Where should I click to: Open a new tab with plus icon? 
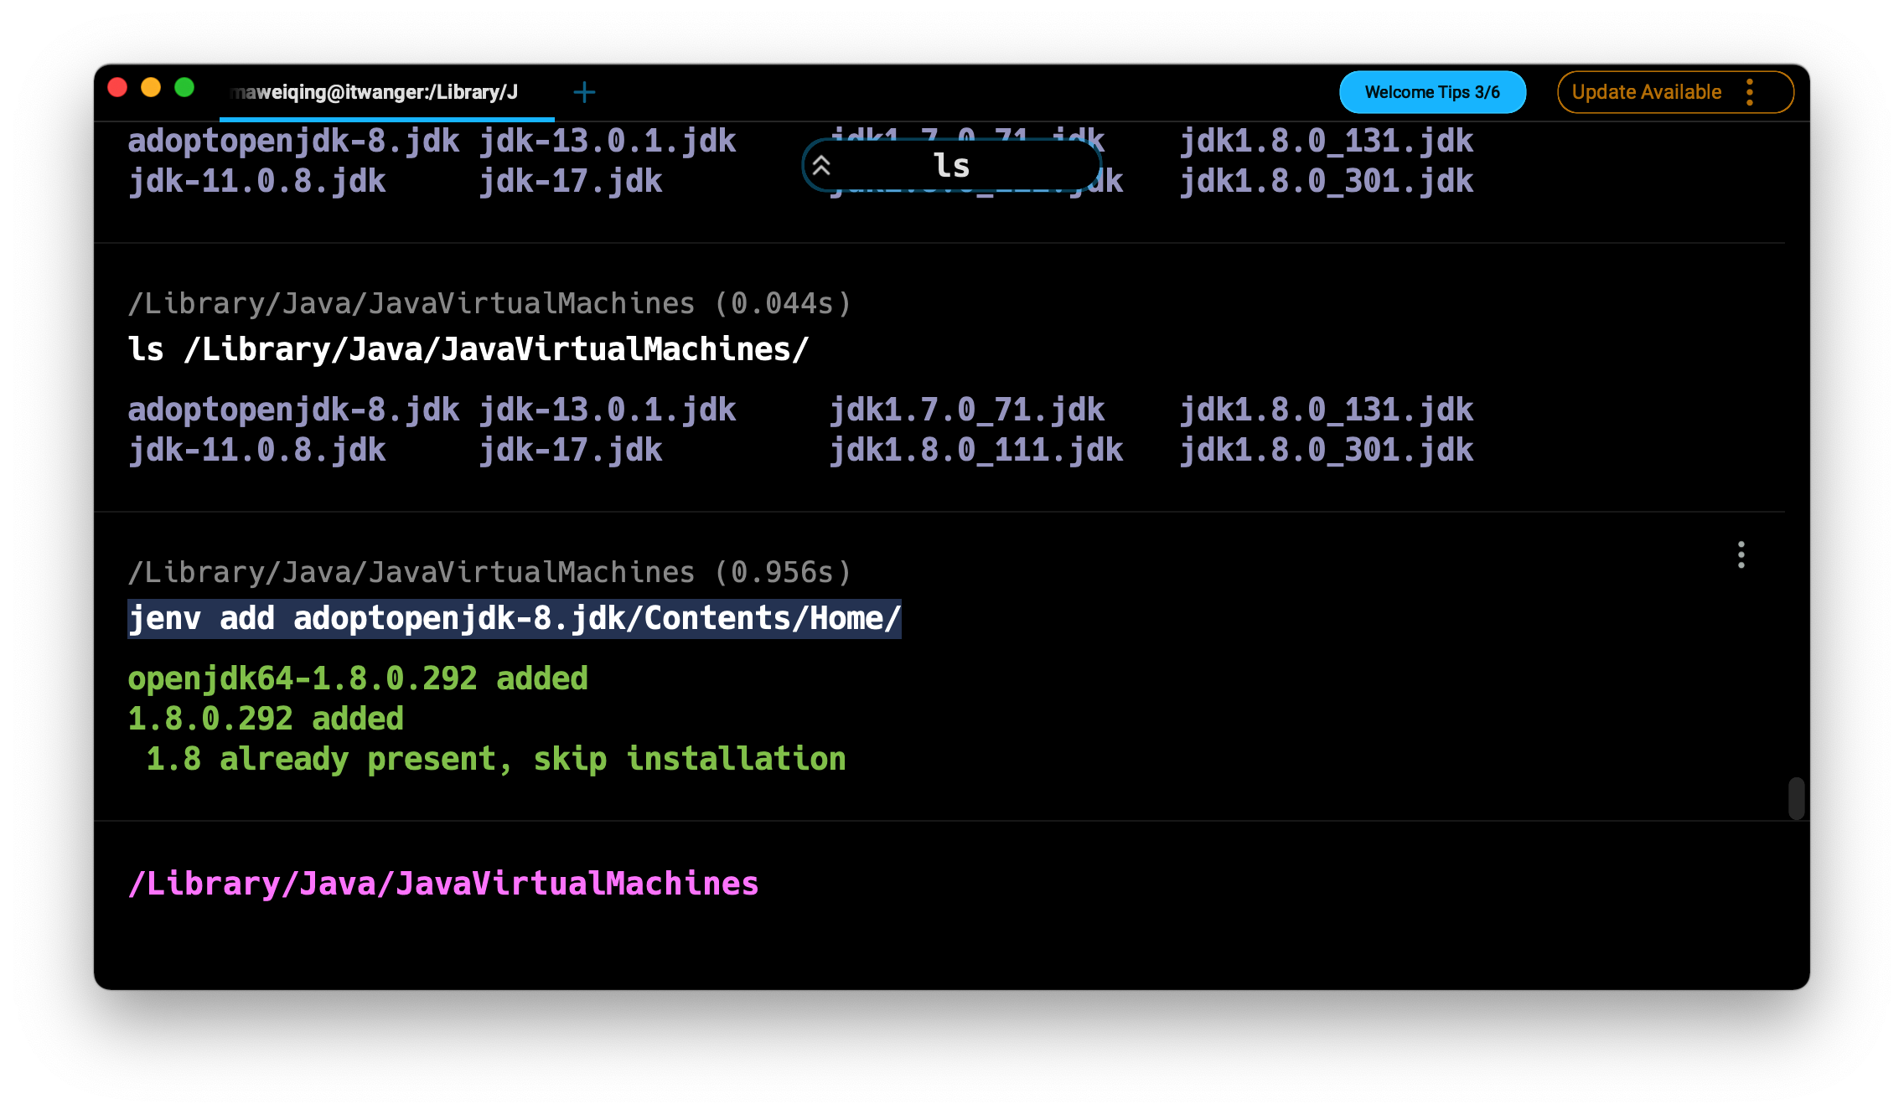pos(584,92)
